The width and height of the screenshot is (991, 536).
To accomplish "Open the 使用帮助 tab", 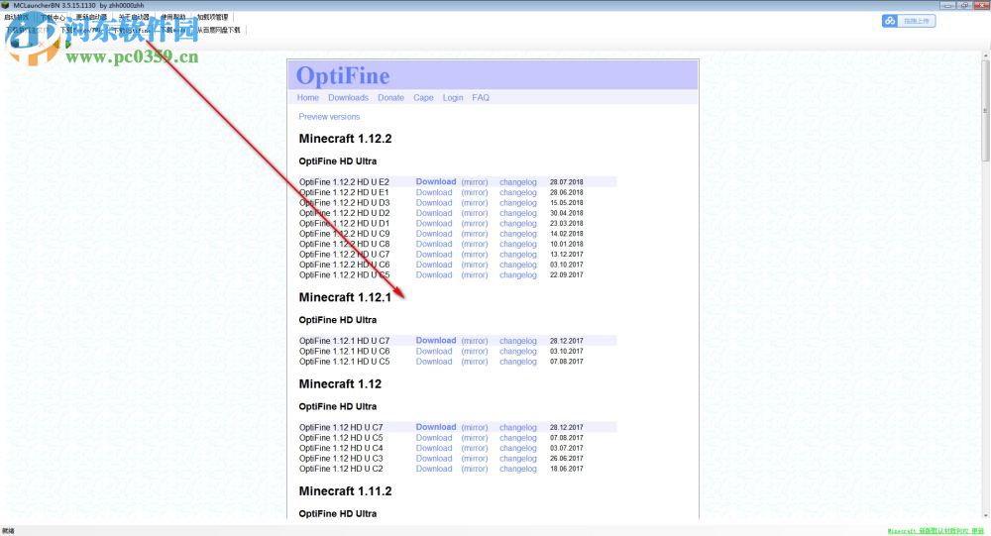I will point(173,17).
